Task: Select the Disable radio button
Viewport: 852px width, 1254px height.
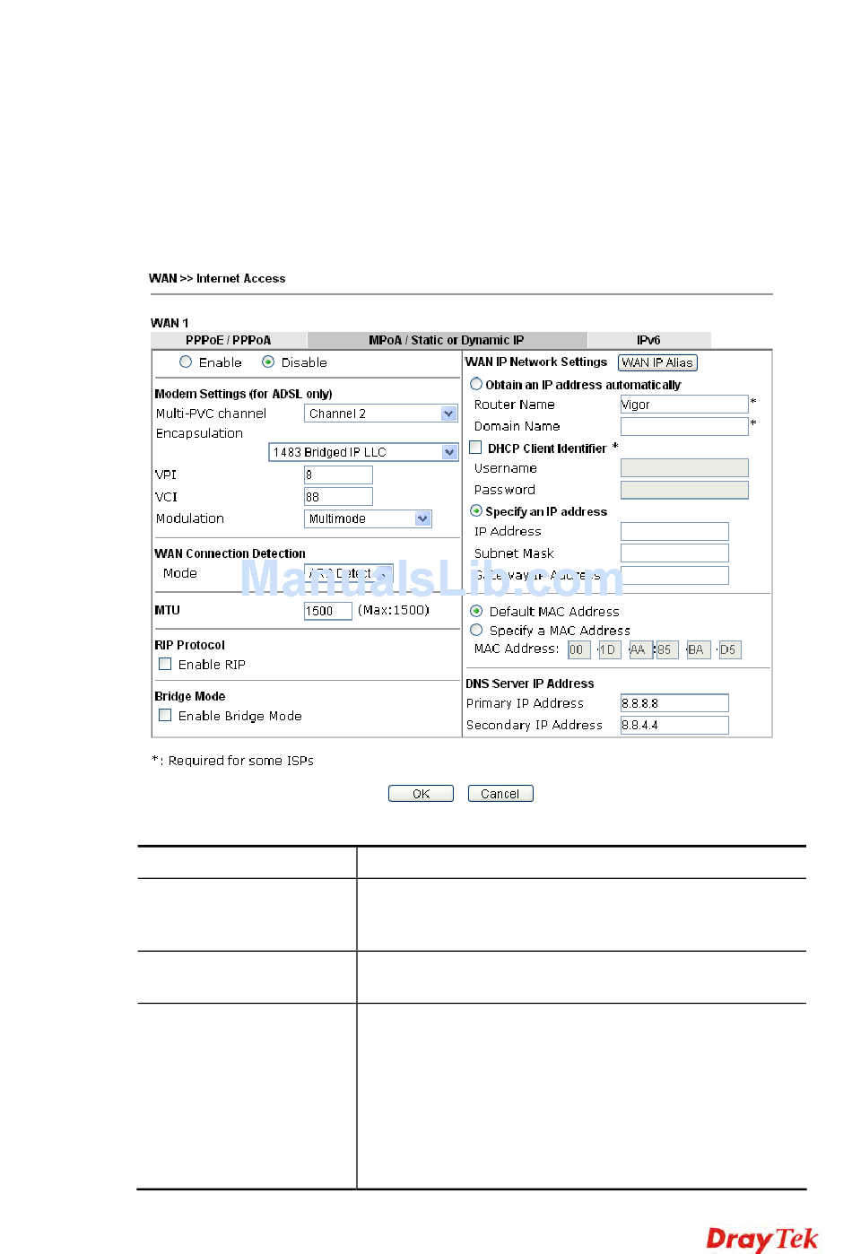Action: (x=268, y=362)
